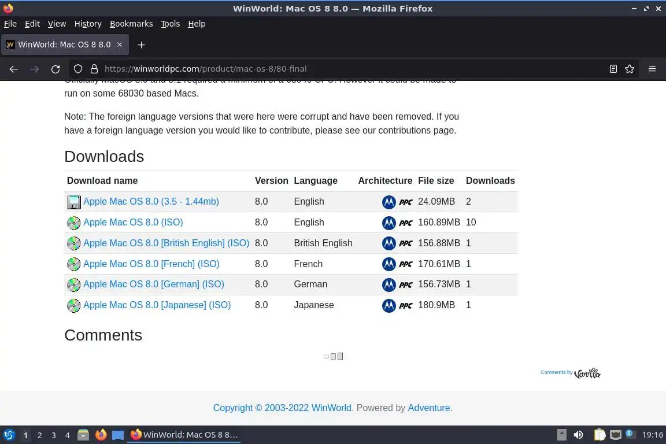Switch to workspace 3 in taskbar
Image resolution: width=666 pixels, height=444 pixels.
pyautogui.click(x=54, y=435)
